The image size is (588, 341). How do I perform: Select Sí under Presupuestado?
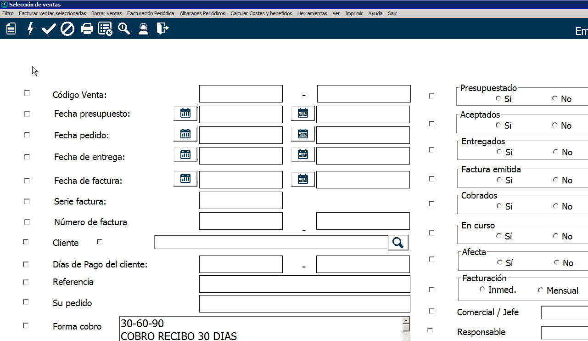498,99
